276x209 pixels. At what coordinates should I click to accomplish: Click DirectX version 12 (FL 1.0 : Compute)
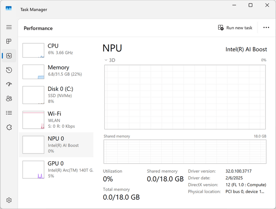246,185
